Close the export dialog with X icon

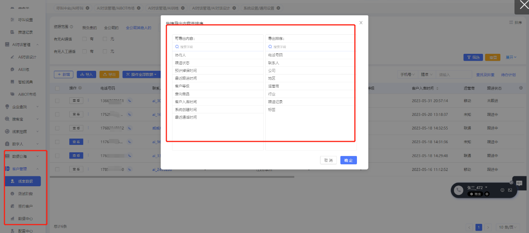[361, 23]
